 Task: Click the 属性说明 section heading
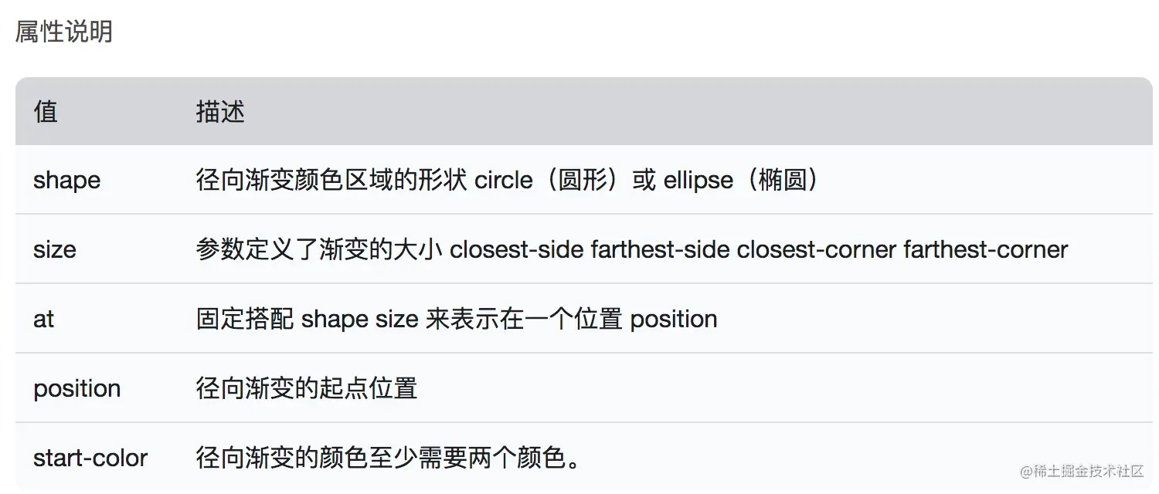point(64,32)
